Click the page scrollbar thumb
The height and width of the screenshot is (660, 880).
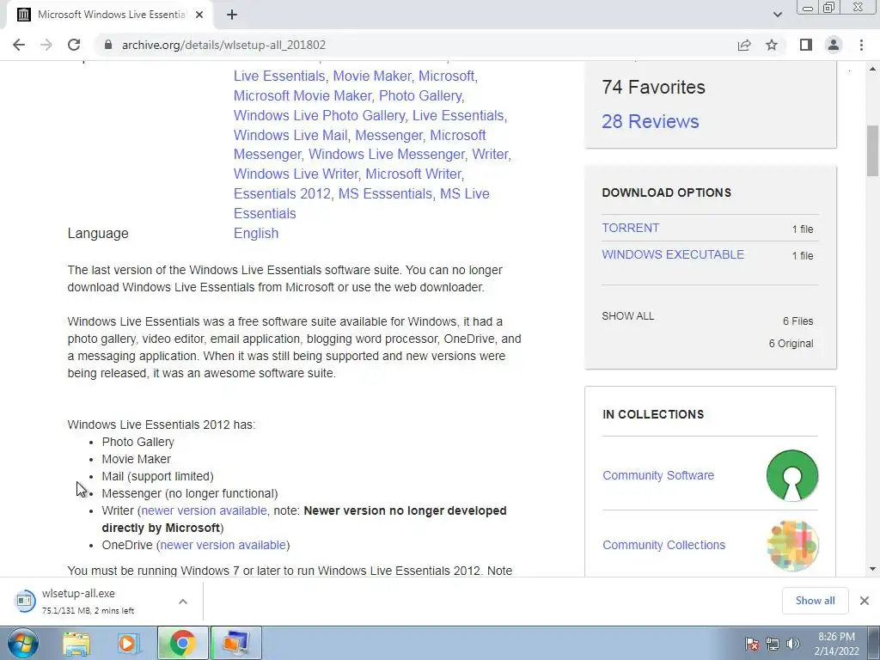point(872,150)
